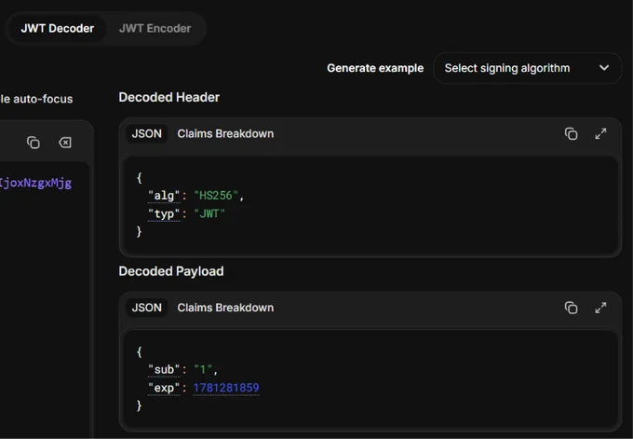Clear the encoded token input
Image resolution: width=633 pixels, height=439 pixels.
[64, 143]
